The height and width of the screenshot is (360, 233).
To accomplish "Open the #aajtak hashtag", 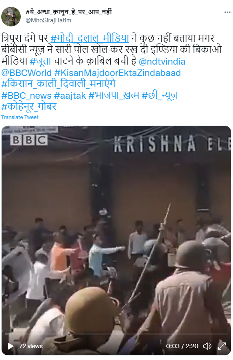I will coord(70,95).
